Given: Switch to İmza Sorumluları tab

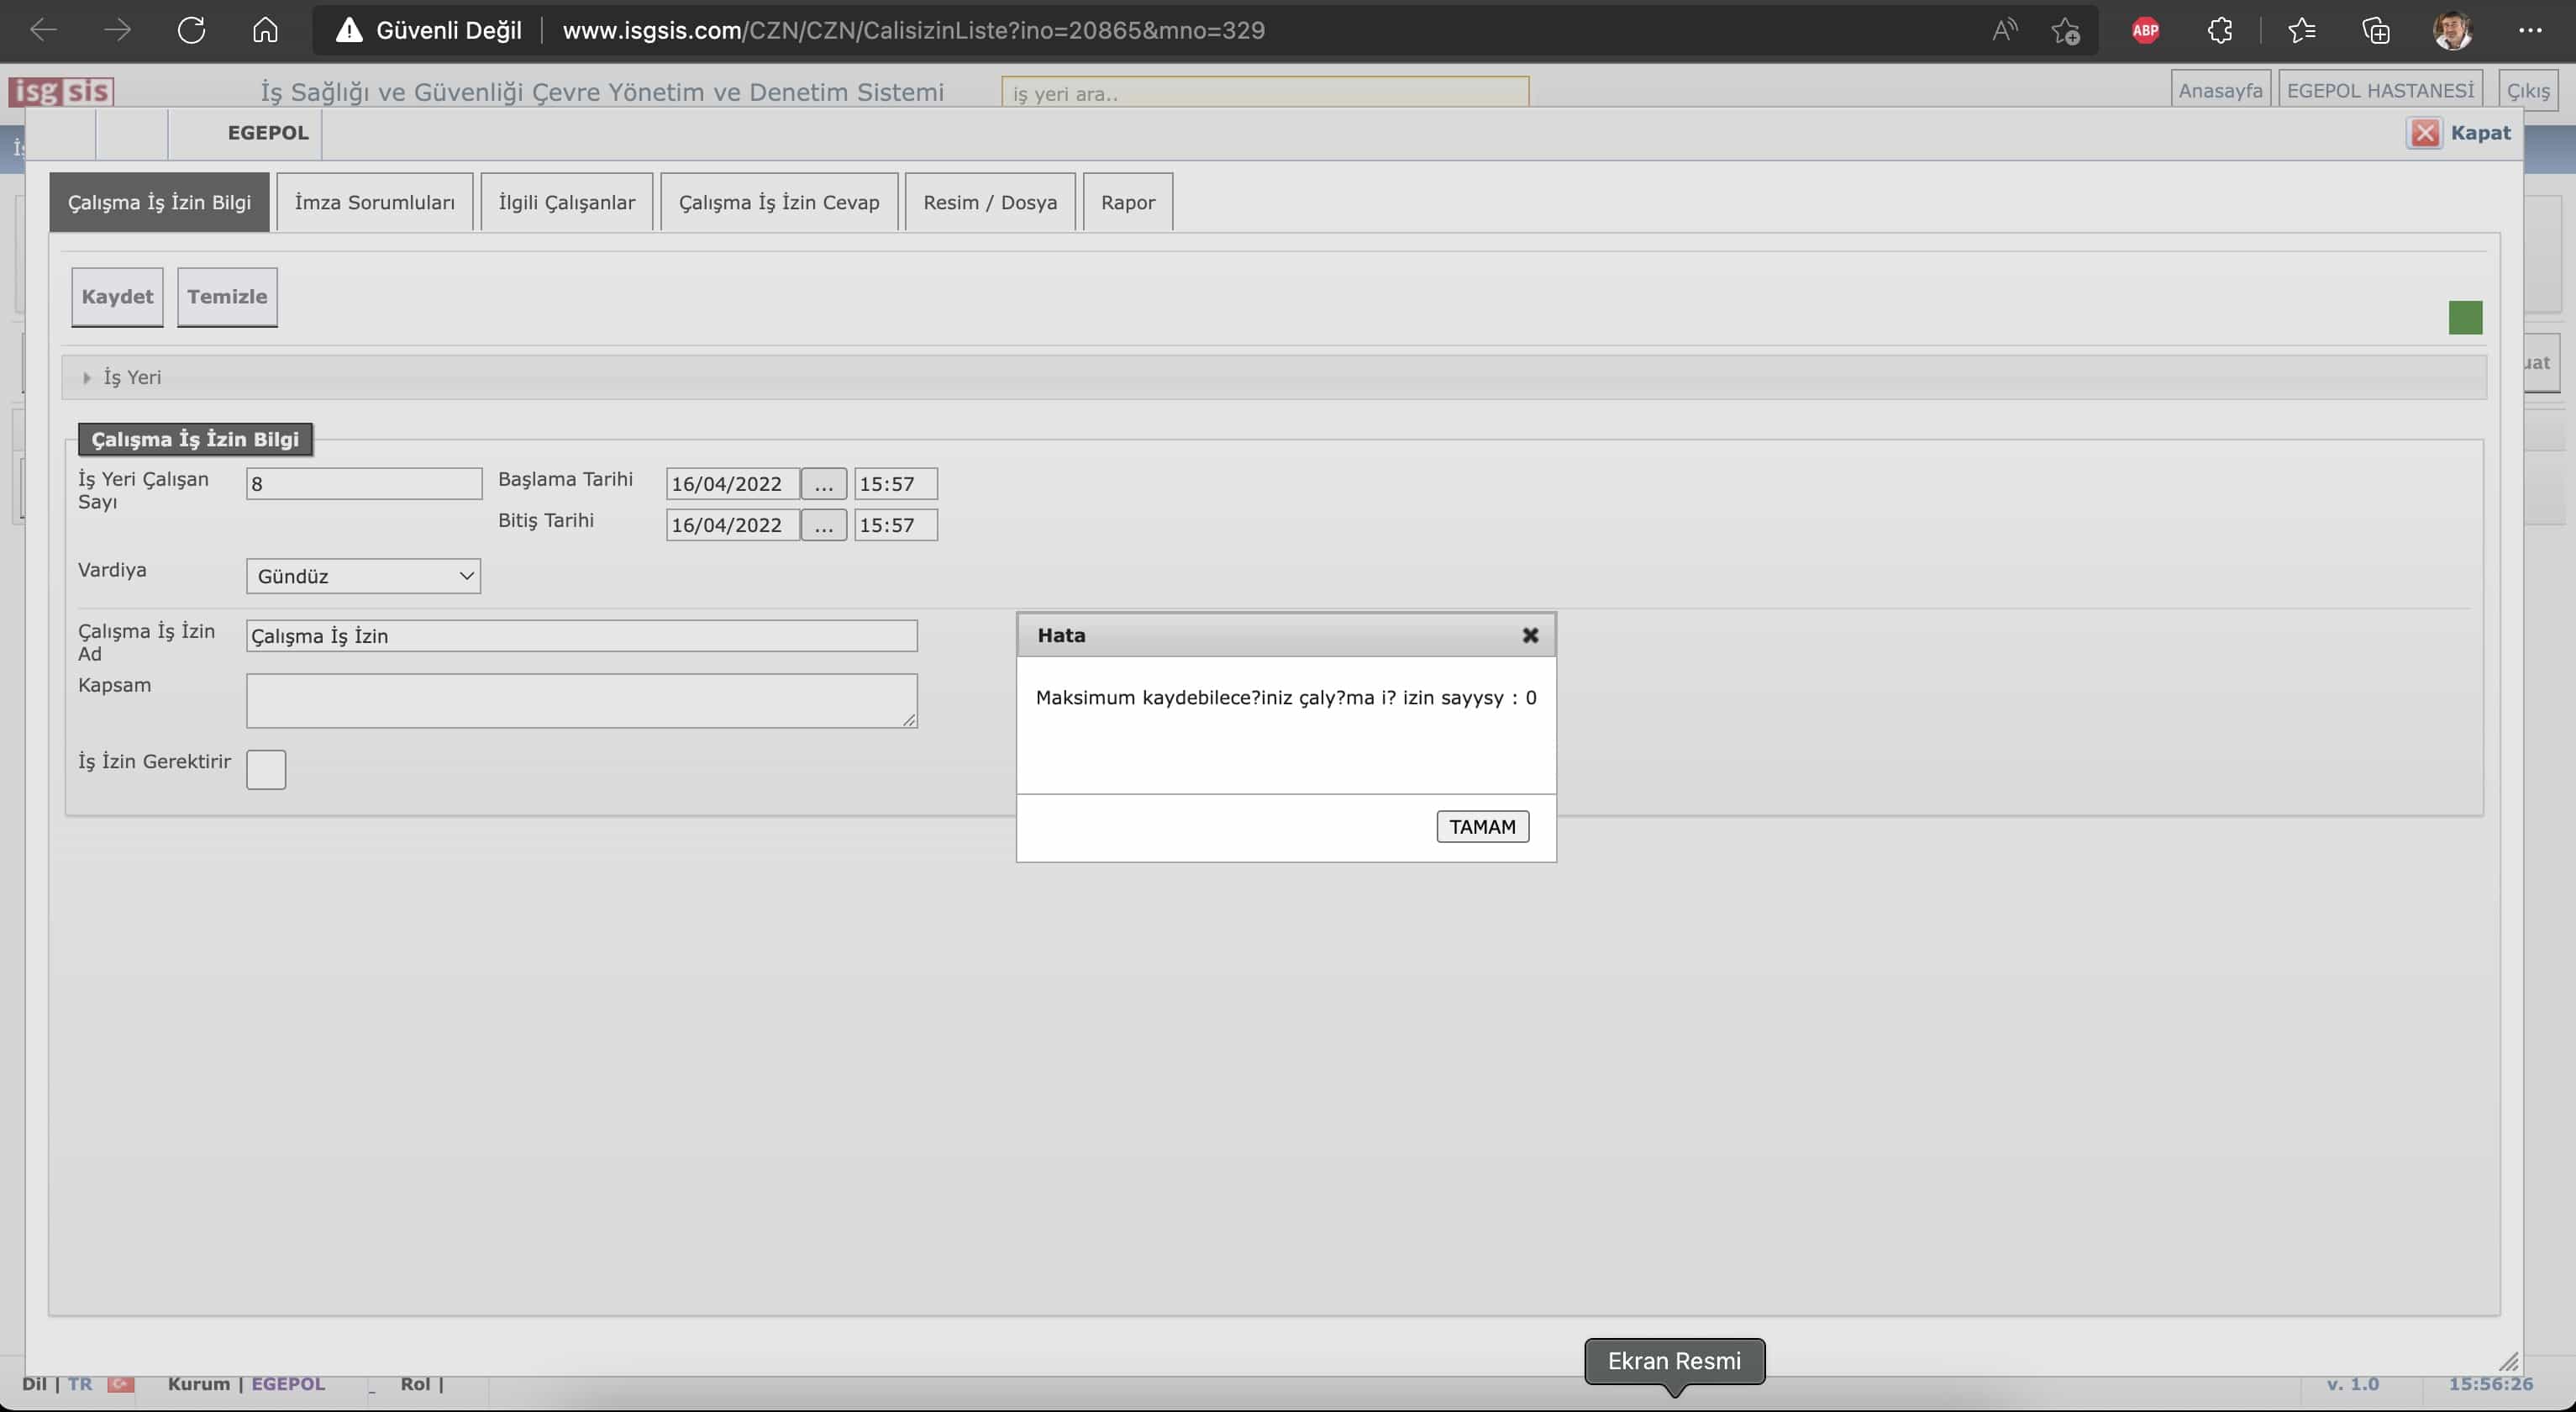Looking at the screenshot, I should 374,202.
